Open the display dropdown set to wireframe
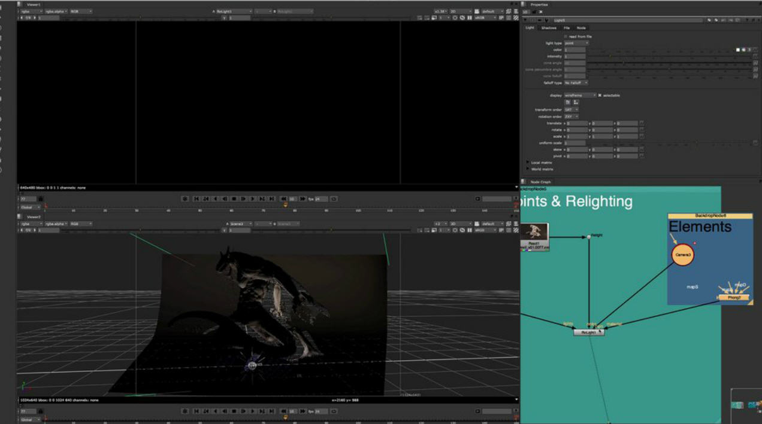Screen dimensions: 762x424 click(x=580, y=94)
